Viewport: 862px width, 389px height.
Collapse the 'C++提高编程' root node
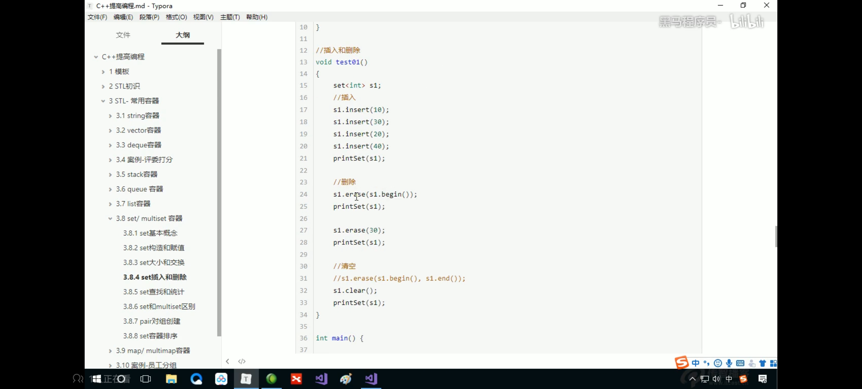click(96, 57)
